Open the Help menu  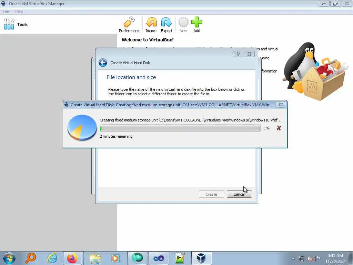point(19,11)
